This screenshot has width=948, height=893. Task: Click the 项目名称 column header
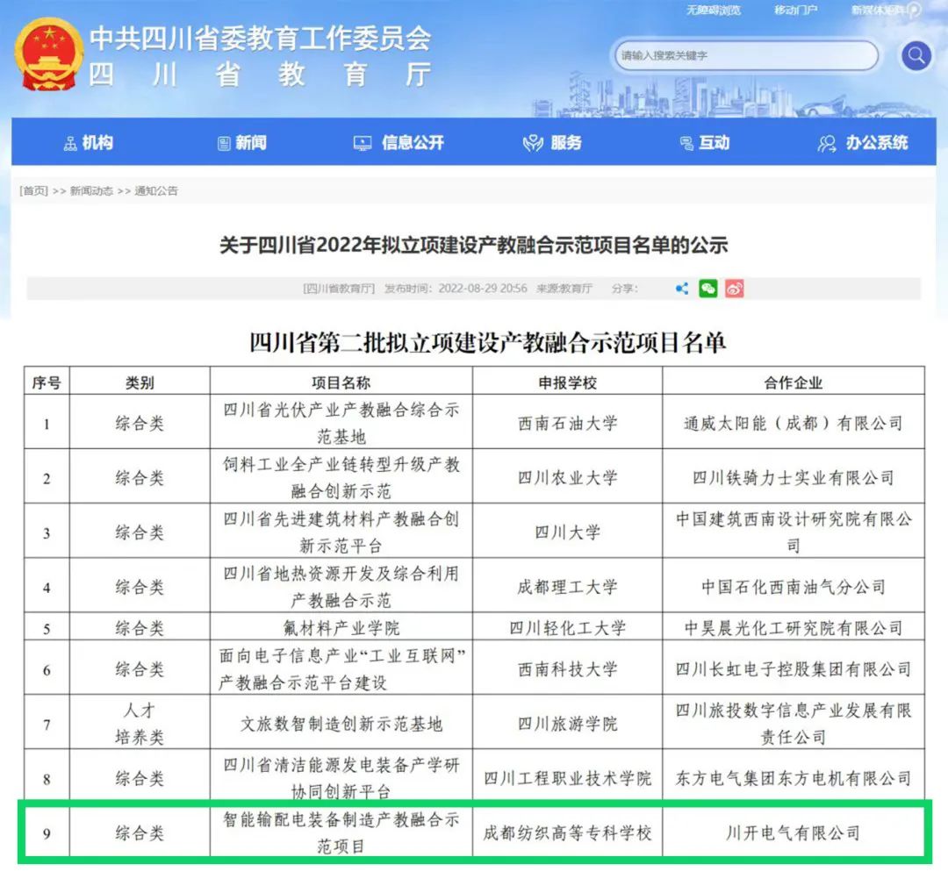click(341, 382)
